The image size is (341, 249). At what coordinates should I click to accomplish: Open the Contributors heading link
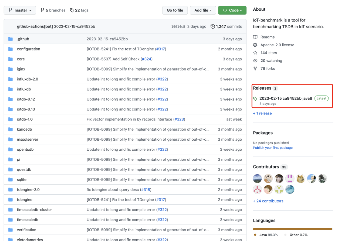(x=266, y=167)
